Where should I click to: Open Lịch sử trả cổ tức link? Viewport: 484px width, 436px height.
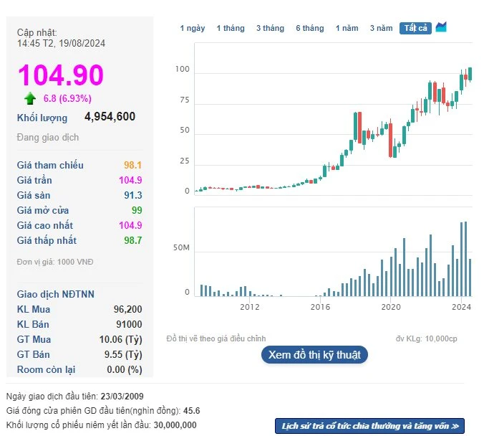[369, 426]
